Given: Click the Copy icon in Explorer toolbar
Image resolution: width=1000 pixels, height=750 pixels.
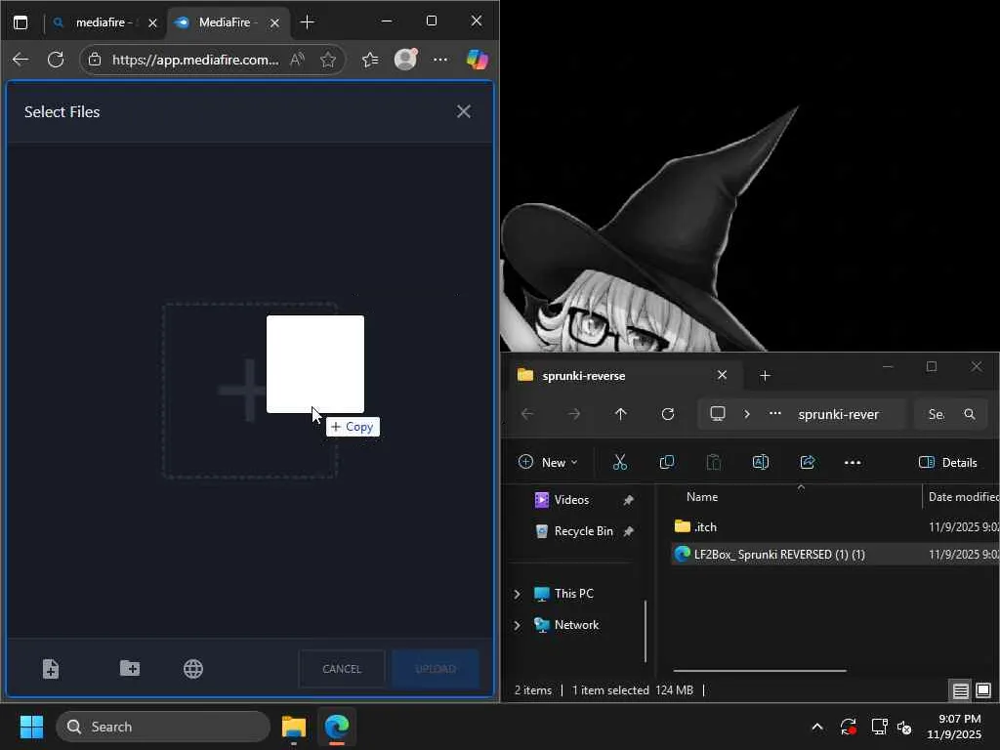Looking at the screenshot, I should [x=666, y=462].
